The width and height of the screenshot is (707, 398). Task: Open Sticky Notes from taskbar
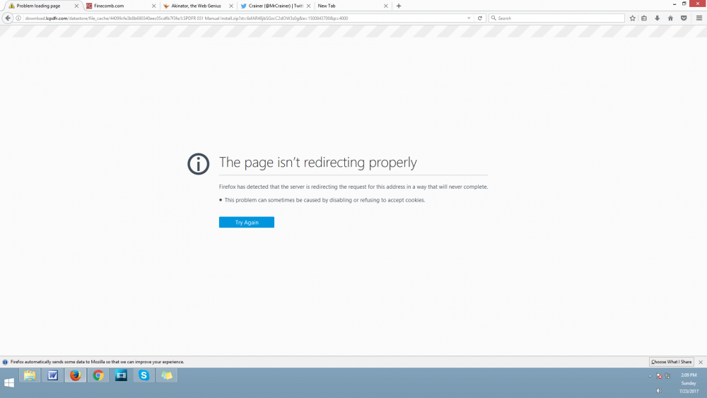coord(167,375)
